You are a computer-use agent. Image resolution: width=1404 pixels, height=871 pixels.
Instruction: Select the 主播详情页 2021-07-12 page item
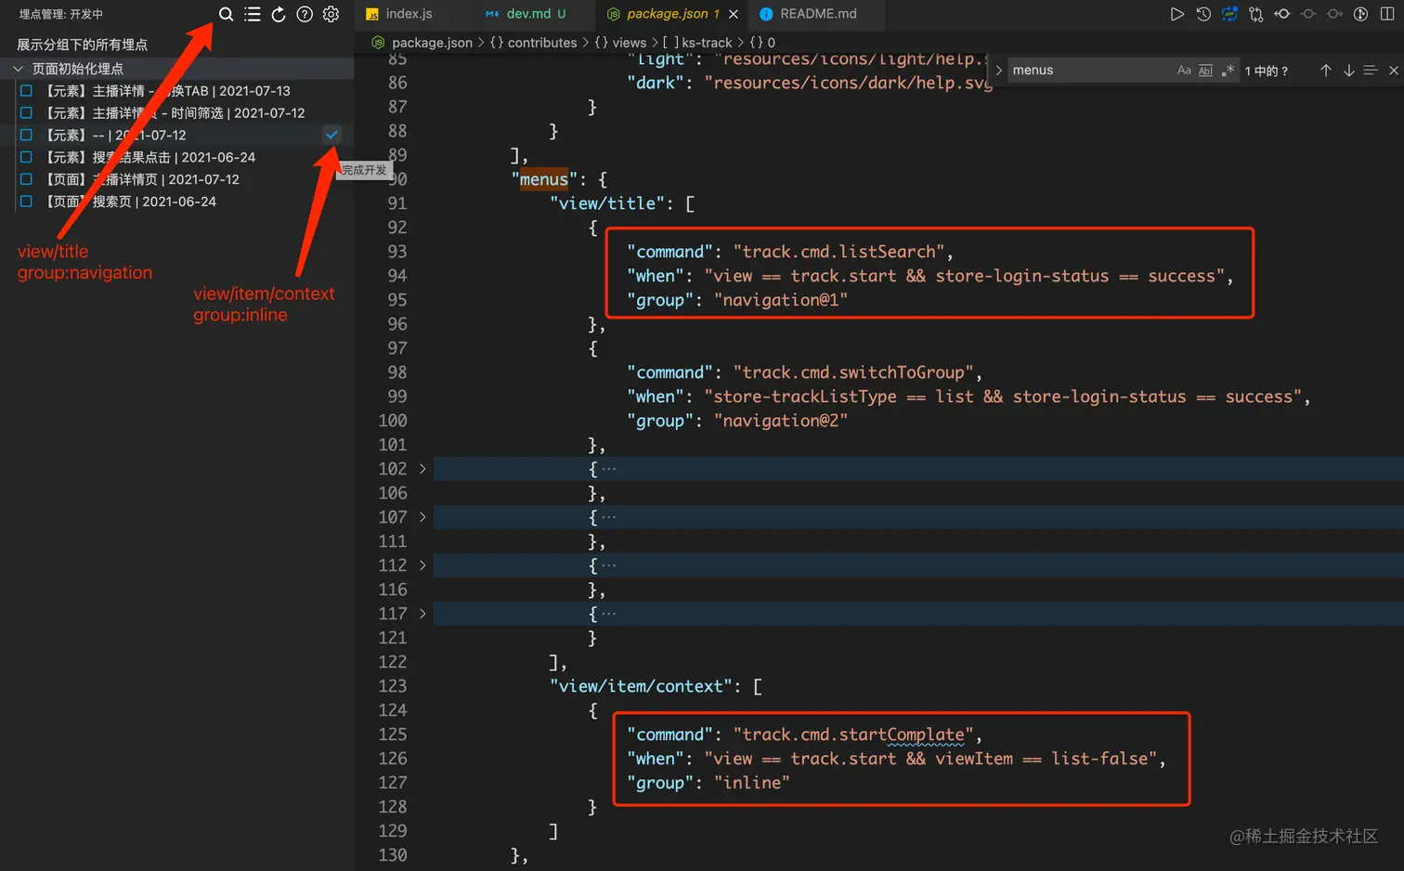[176, 179]
